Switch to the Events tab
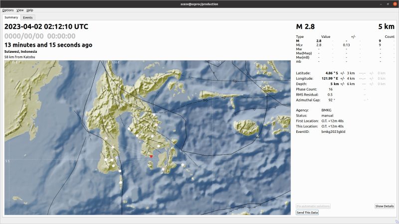Screen dimensions: 399x224 pos(28,17)
